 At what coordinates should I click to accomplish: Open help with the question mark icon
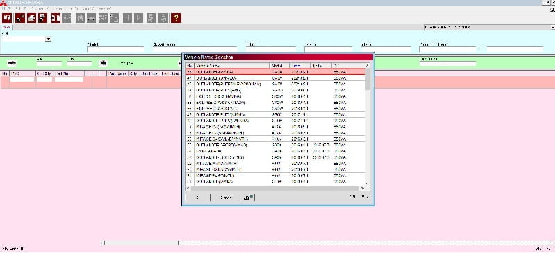click(x=176, y=18)
